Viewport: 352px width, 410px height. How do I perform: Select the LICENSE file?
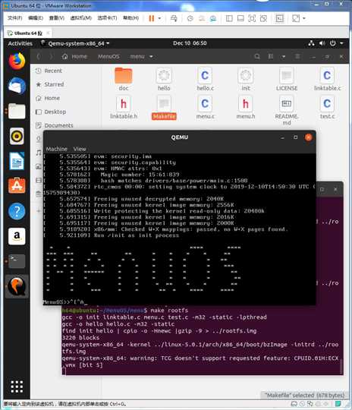pyautogui.click(x=287, y=79)
